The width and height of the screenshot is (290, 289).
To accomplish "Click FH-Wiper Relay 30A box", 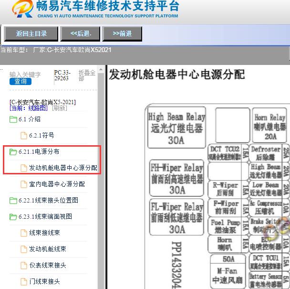I will pos(176,178).
